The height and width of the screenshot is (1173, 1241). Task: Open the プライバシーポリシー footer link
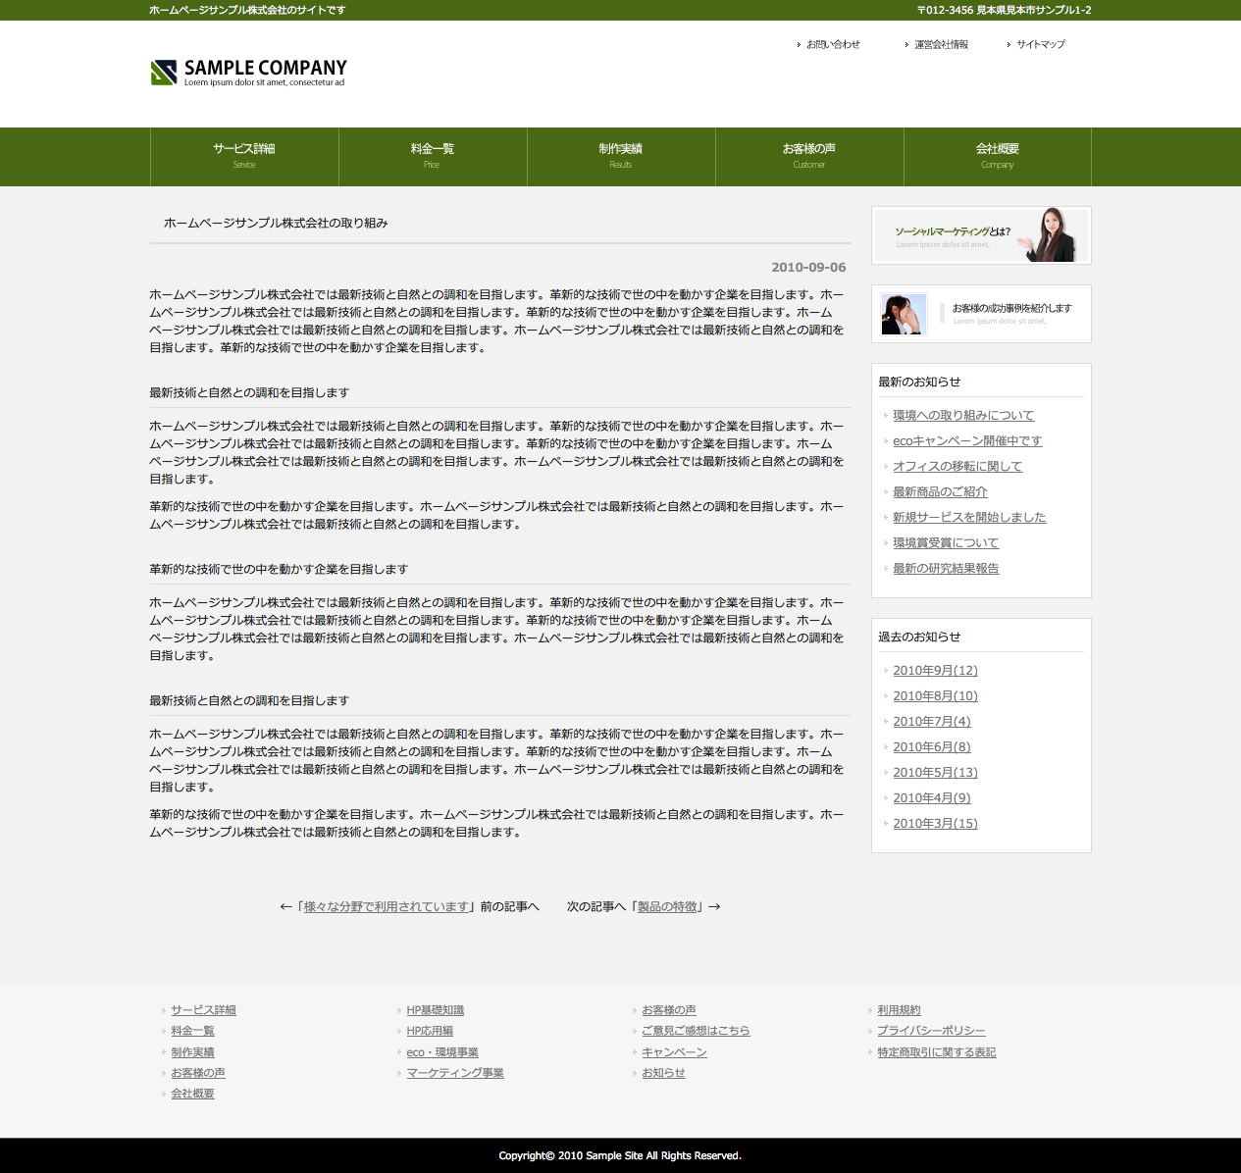coord(931,1031)
